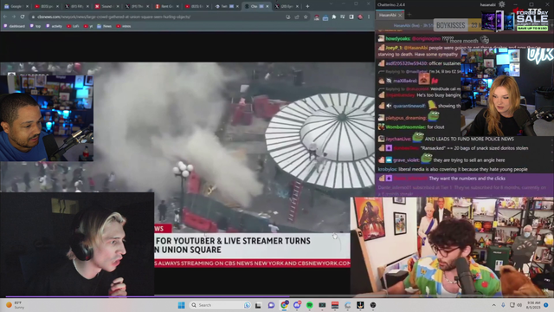Close the HasanAbi Chatterino tab

click(x=400, y=15)
